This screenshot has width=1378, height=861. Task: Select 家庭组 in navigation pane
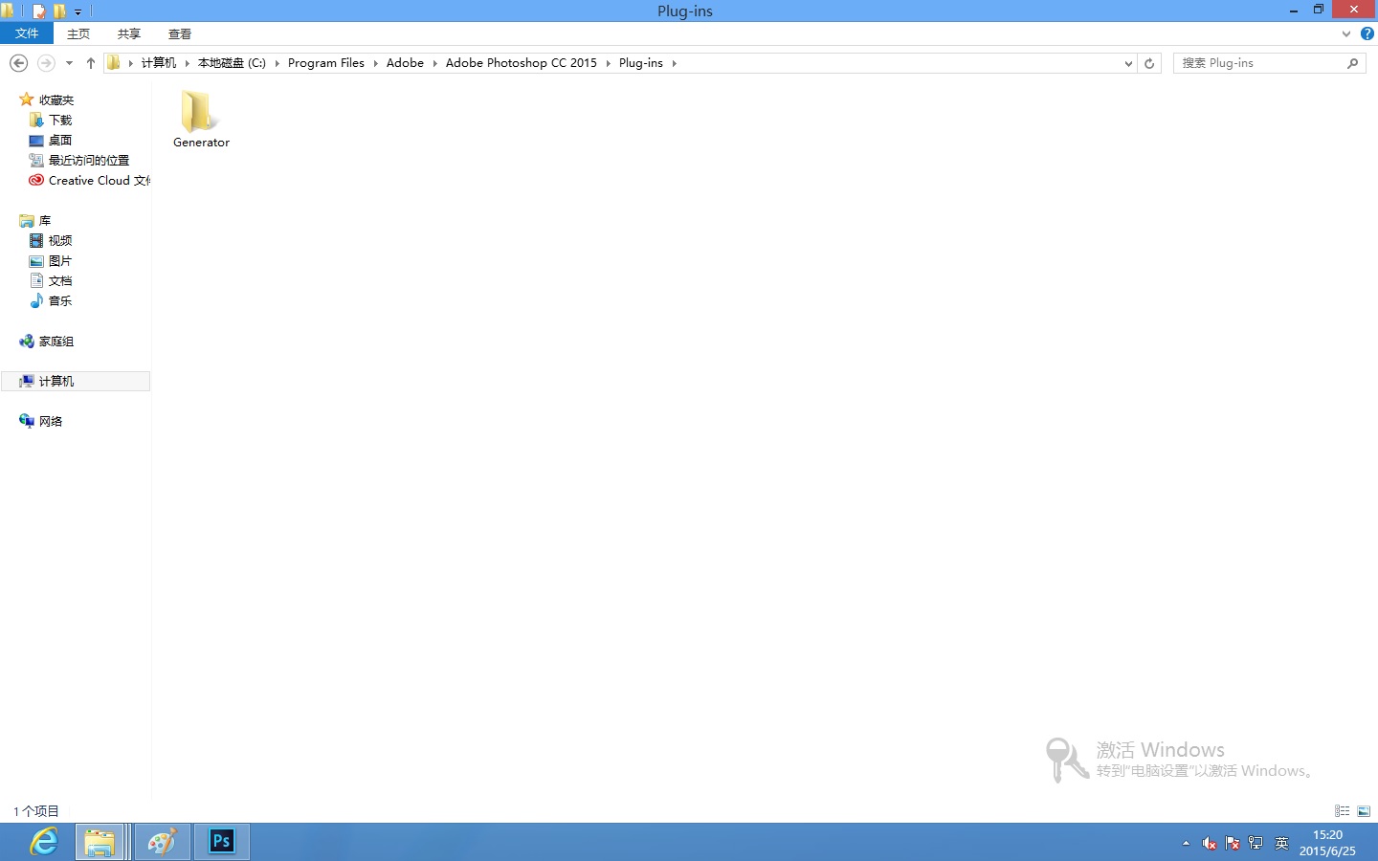pos(56,341)
